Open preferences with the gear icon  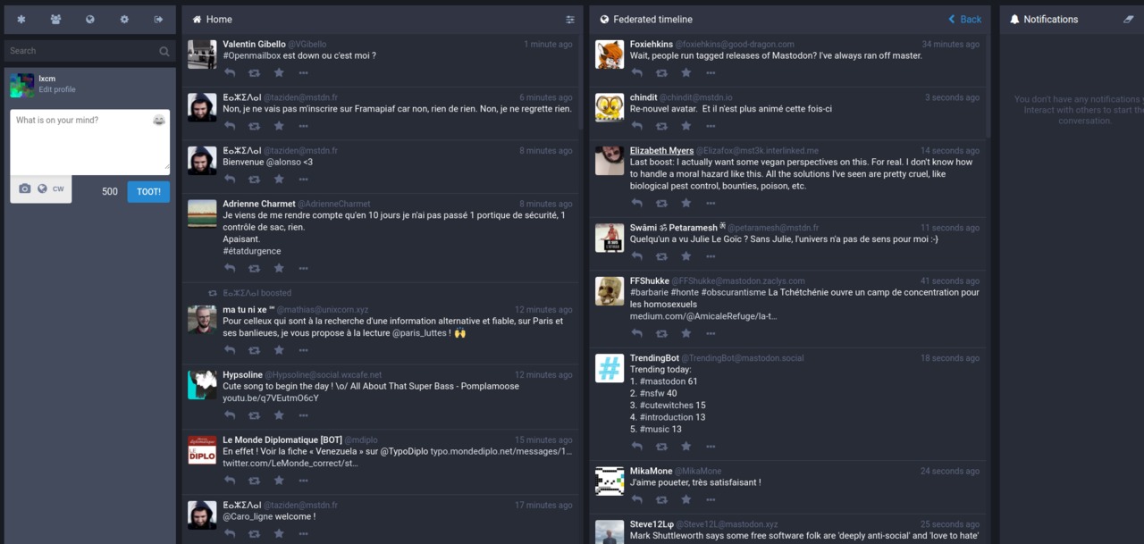point(124,19)
